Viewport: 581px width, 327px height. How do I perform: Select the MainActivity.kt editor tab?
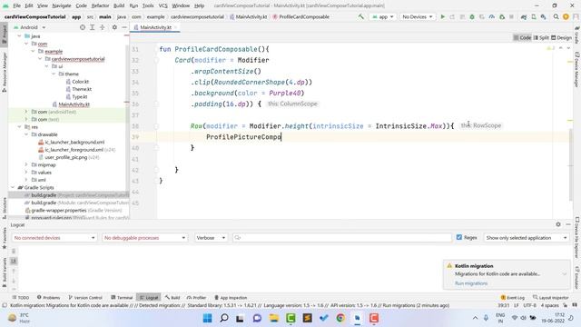[155, 27]
